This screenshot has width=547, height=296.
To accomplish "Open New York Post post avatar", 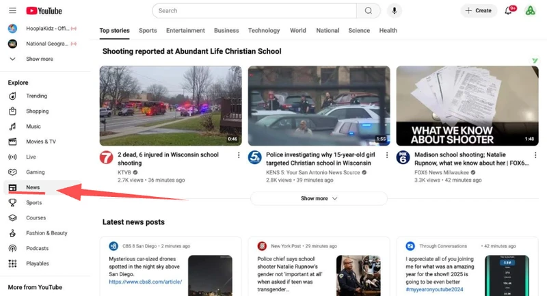I will [262, 246].
